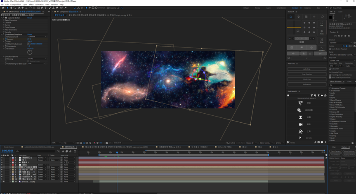The width and height of the screenshot is (356, 194).
Task: Click the Home icon in the toolbar
Action: point(3,8)
